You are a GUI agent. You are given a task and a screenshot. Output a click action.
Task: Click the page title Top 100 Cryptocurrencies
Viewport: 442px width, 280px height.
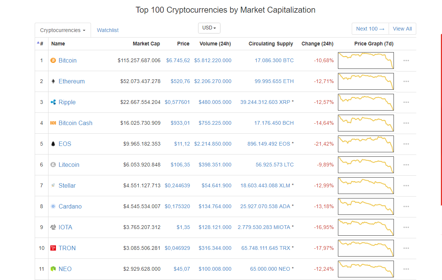(226, 10)
